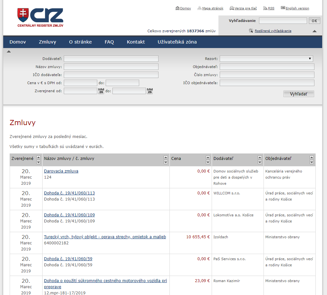Focus the Dodávateľ input field
The height and width of the screenshot is (295, 327).
pos(111,59)
